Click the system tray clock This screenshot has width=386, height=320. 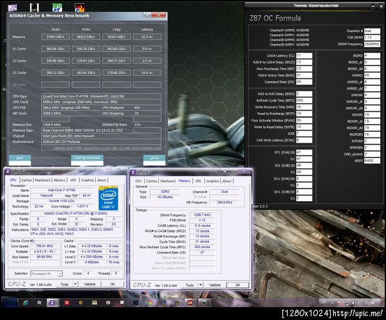[371, 302]
